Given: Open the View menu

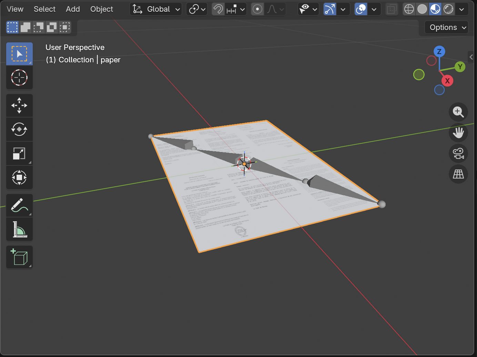Looking at the screenshot, I should [x=15, y=9].
